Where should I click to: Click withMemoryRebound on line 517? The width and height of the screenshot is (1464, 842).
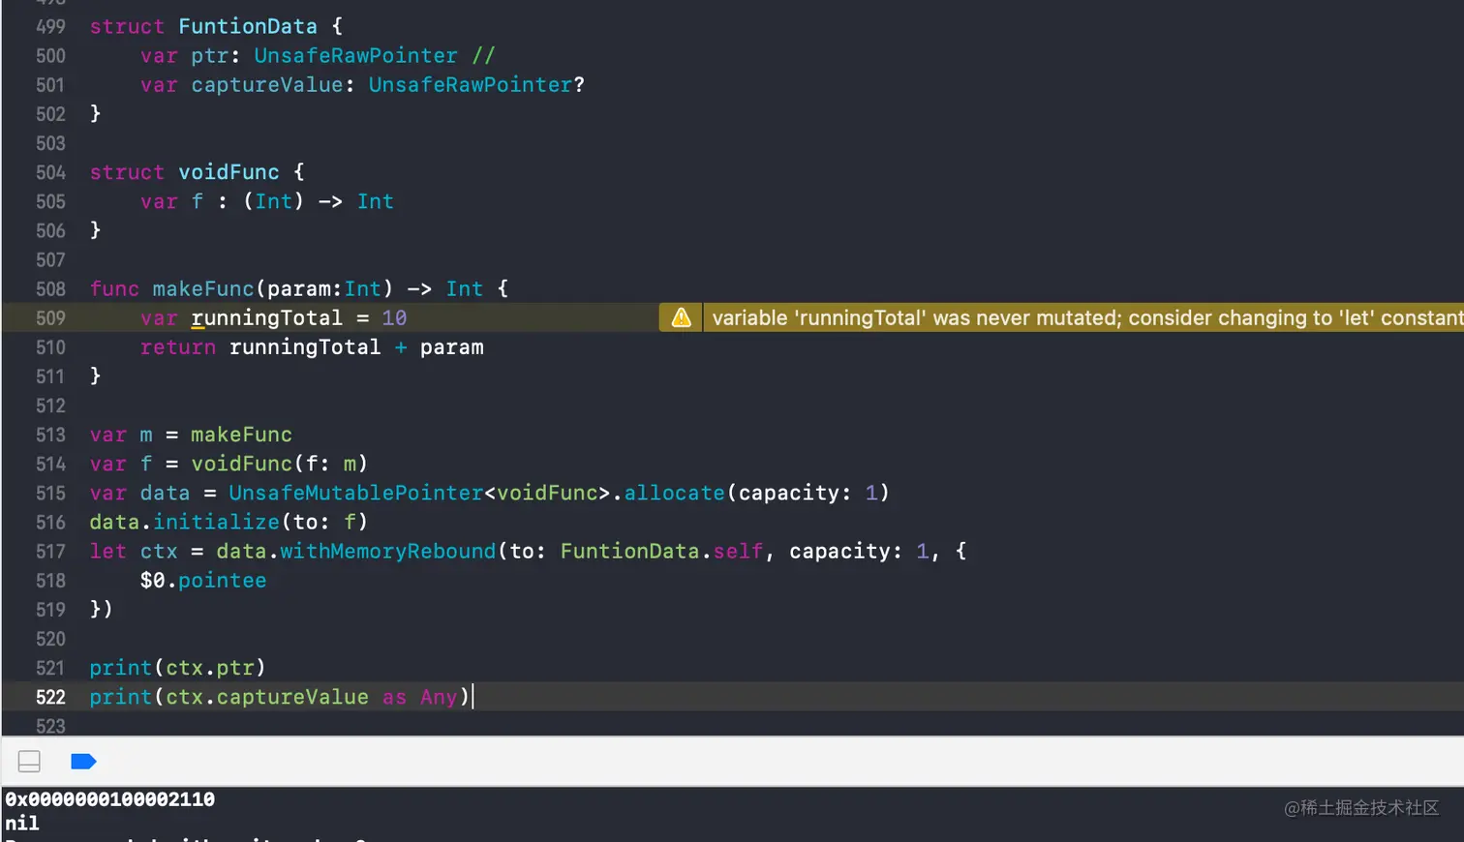(x=388, y=551)
